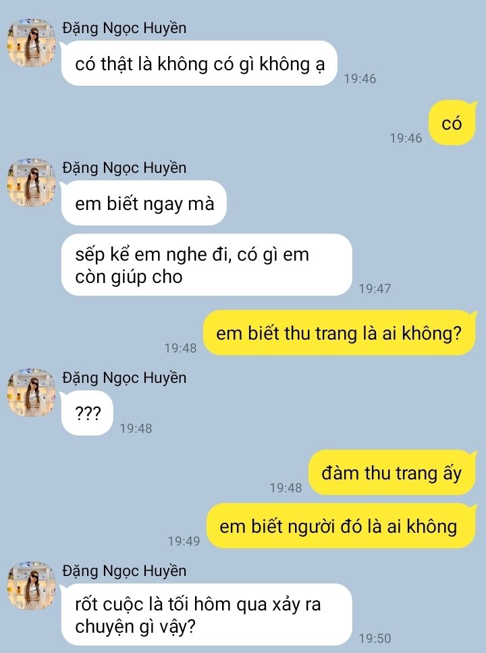This screenshot has width=486, height=653.
Task: Open the sender name above 'có thật là không có gì'
Action: tap(124, 28)
